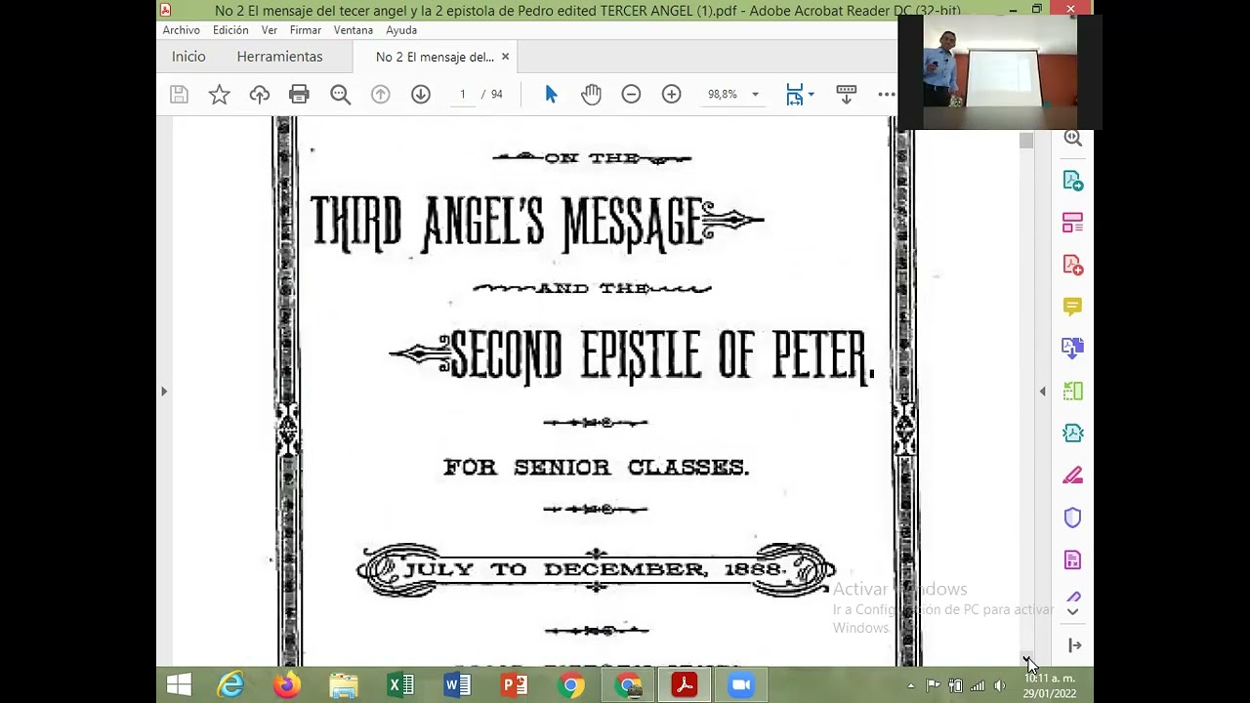Launch Internet Explorer from taskbar

[230, 685]
